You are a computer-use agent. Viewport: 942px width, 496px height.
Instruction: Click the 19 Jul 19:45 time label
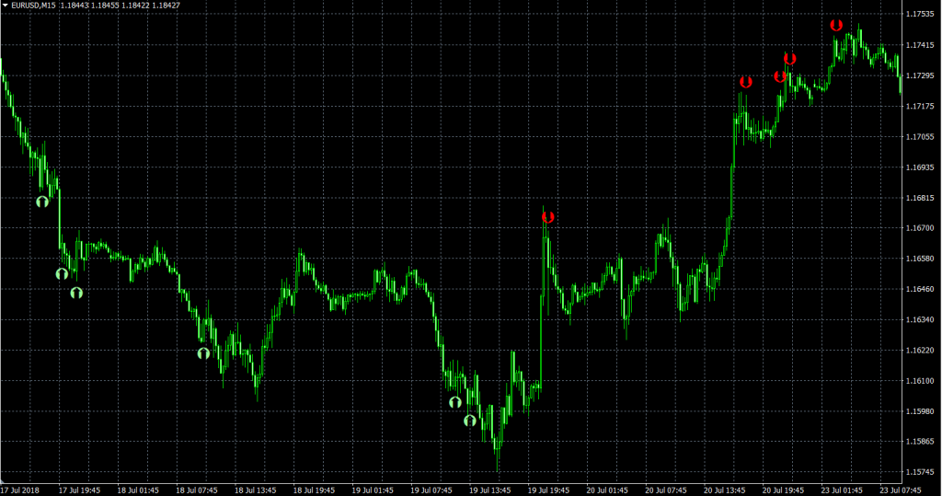pos(549,490)
